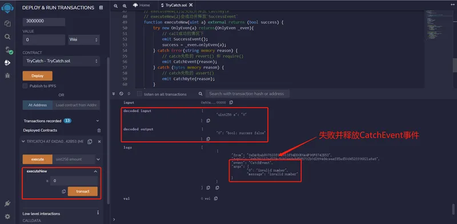Click code line 'emit CatchByte(reason);'
This screenshot has width=457, height=224.
(x=189, y=79)
